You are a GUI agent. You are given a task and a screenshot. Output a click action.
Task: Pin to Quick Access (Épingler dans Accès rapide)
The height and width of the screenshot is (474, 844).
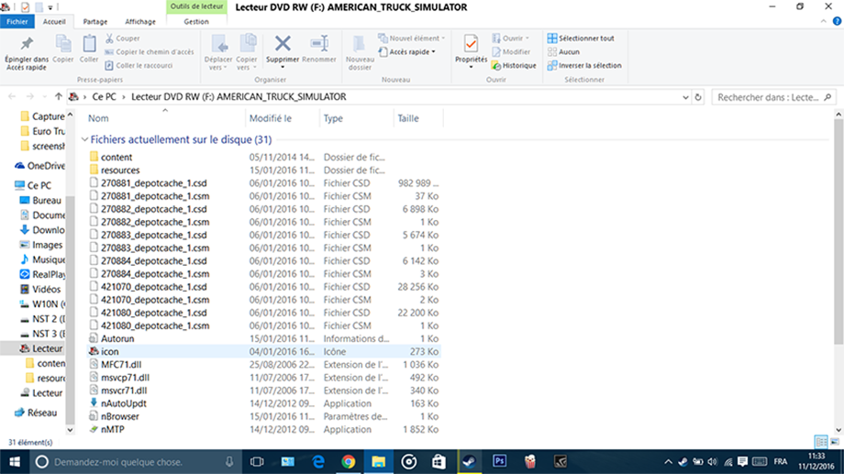pos(27,53)
